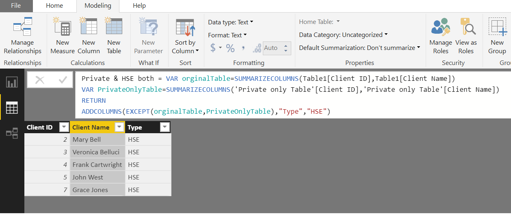Apply percentage format
The height and width of the screenshot is (214, 511).
click(x=230, y=48)
